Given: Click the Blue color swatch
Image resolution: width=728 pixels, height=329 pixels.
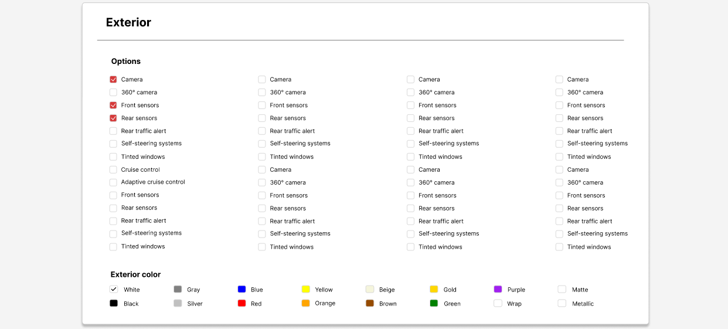Looking at the screenshot, I should 241,289.
